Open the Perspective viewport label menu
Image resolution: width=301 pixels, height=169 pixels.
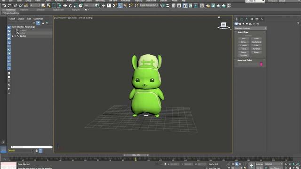(x=63, y=18)
